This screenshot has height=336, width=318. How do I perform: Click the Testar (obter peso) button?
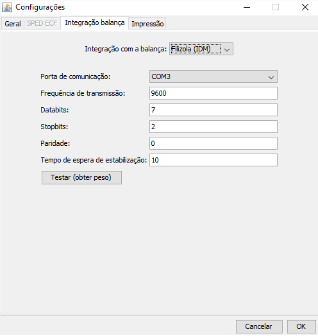[x=81, y=177]
